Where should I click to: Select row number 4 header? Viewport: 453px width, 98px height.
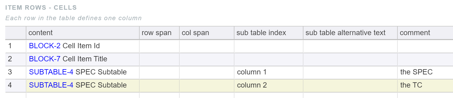click(x=16, y=86)
